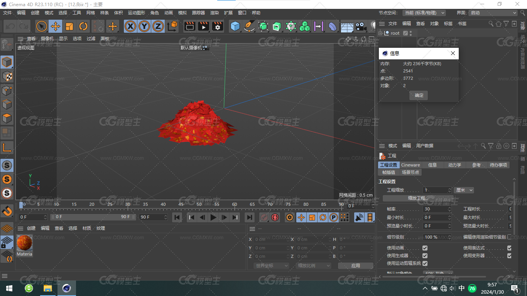Add a Cube primitive object
Viewport: 527px width, 296px height.
pyautogui.click(x=235, y=26)
